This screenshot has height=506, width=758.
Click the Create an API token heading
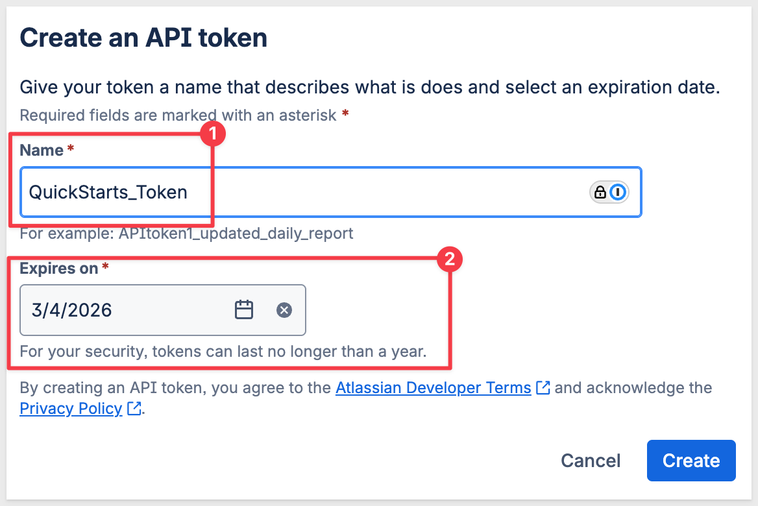click(143, 38)
